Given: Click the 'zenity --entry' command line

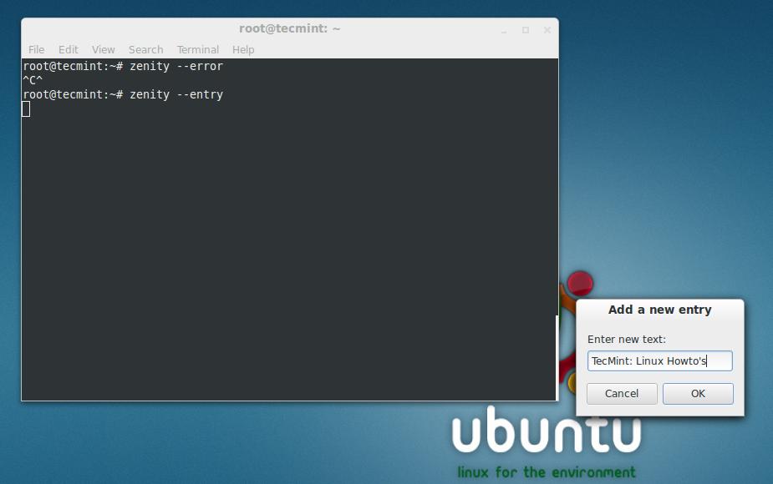Looking at the screenshot, I should [x=123, y=94].
